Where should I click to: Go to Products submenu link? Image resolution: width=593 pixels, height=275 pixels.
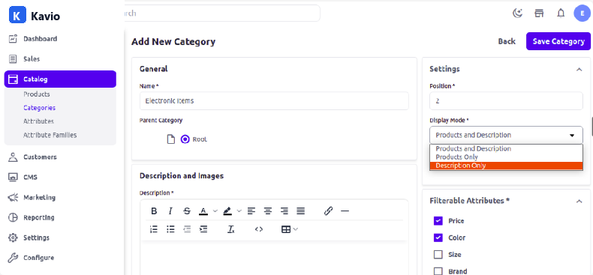click(36, 94)
